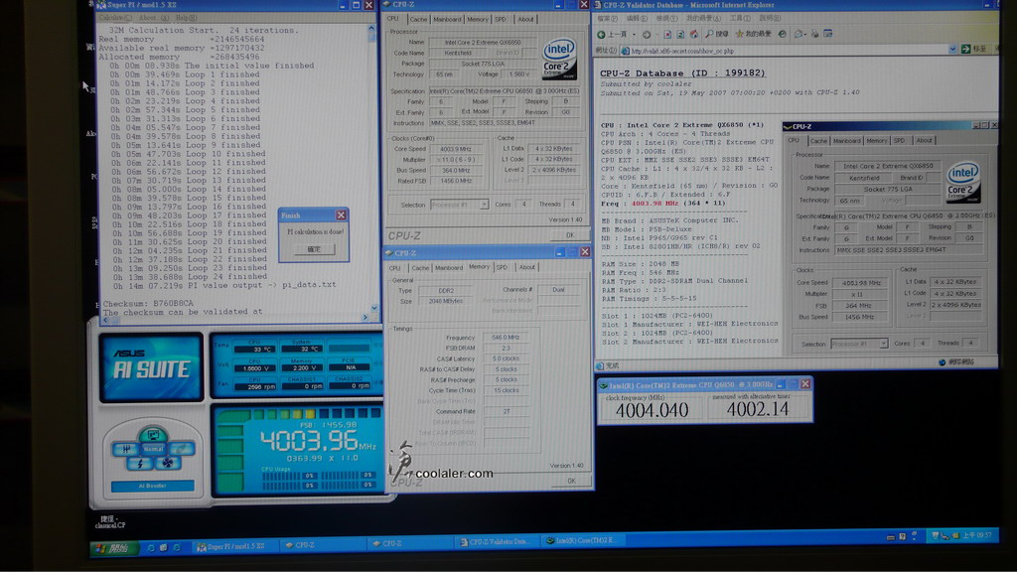Open the About tab in top CPU-Z

point(526,20)
